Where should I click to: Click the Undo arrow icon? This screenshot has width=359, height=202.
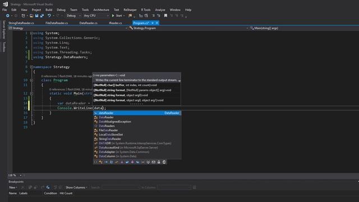click(49, 16)
